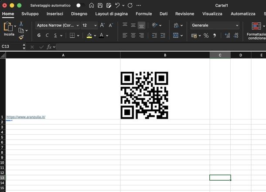
Task: Click the decrease decimal icon
Action: tap(236, 36)
